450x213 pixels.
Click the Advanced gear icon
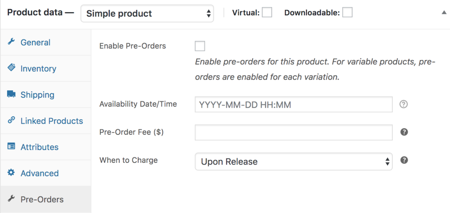[11, 173]
